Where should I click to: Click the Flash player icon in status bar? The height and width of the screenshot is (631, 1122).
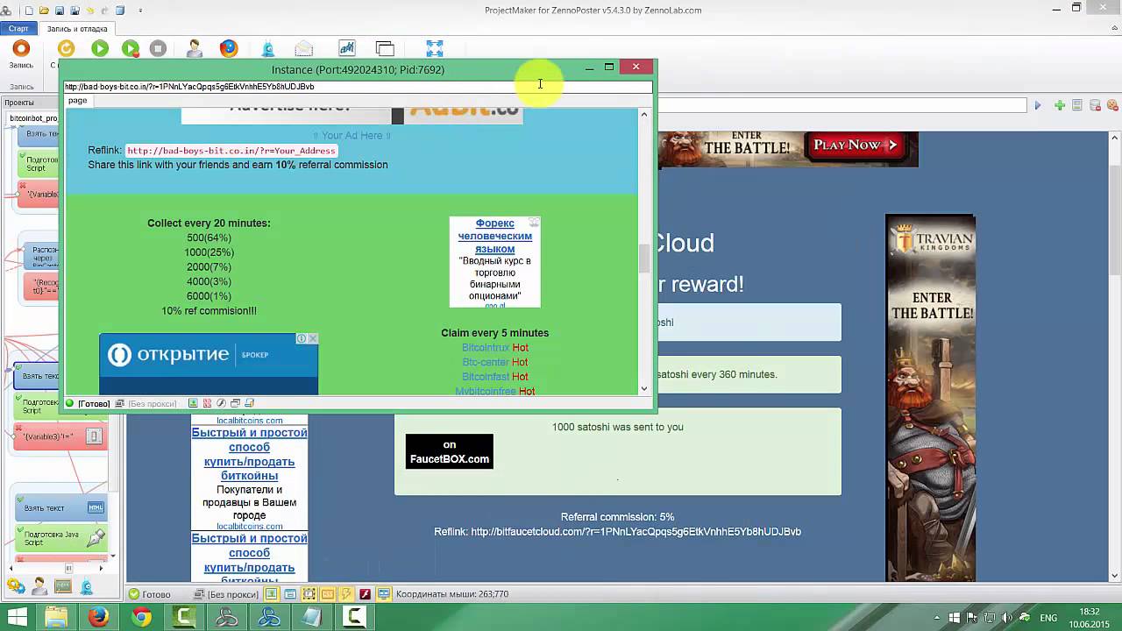366,594
